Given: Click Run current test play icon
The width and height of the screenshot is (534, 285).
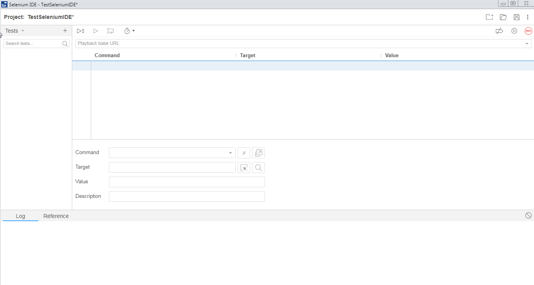Looking at the screenshot, I should click(x=96, y=31).
